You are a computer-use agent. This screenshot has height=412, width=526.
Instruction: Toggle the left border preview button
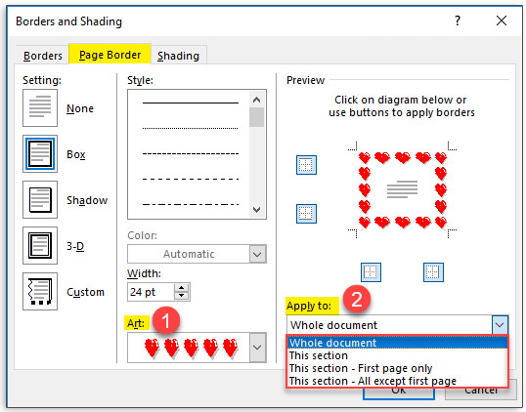point(371,272)
